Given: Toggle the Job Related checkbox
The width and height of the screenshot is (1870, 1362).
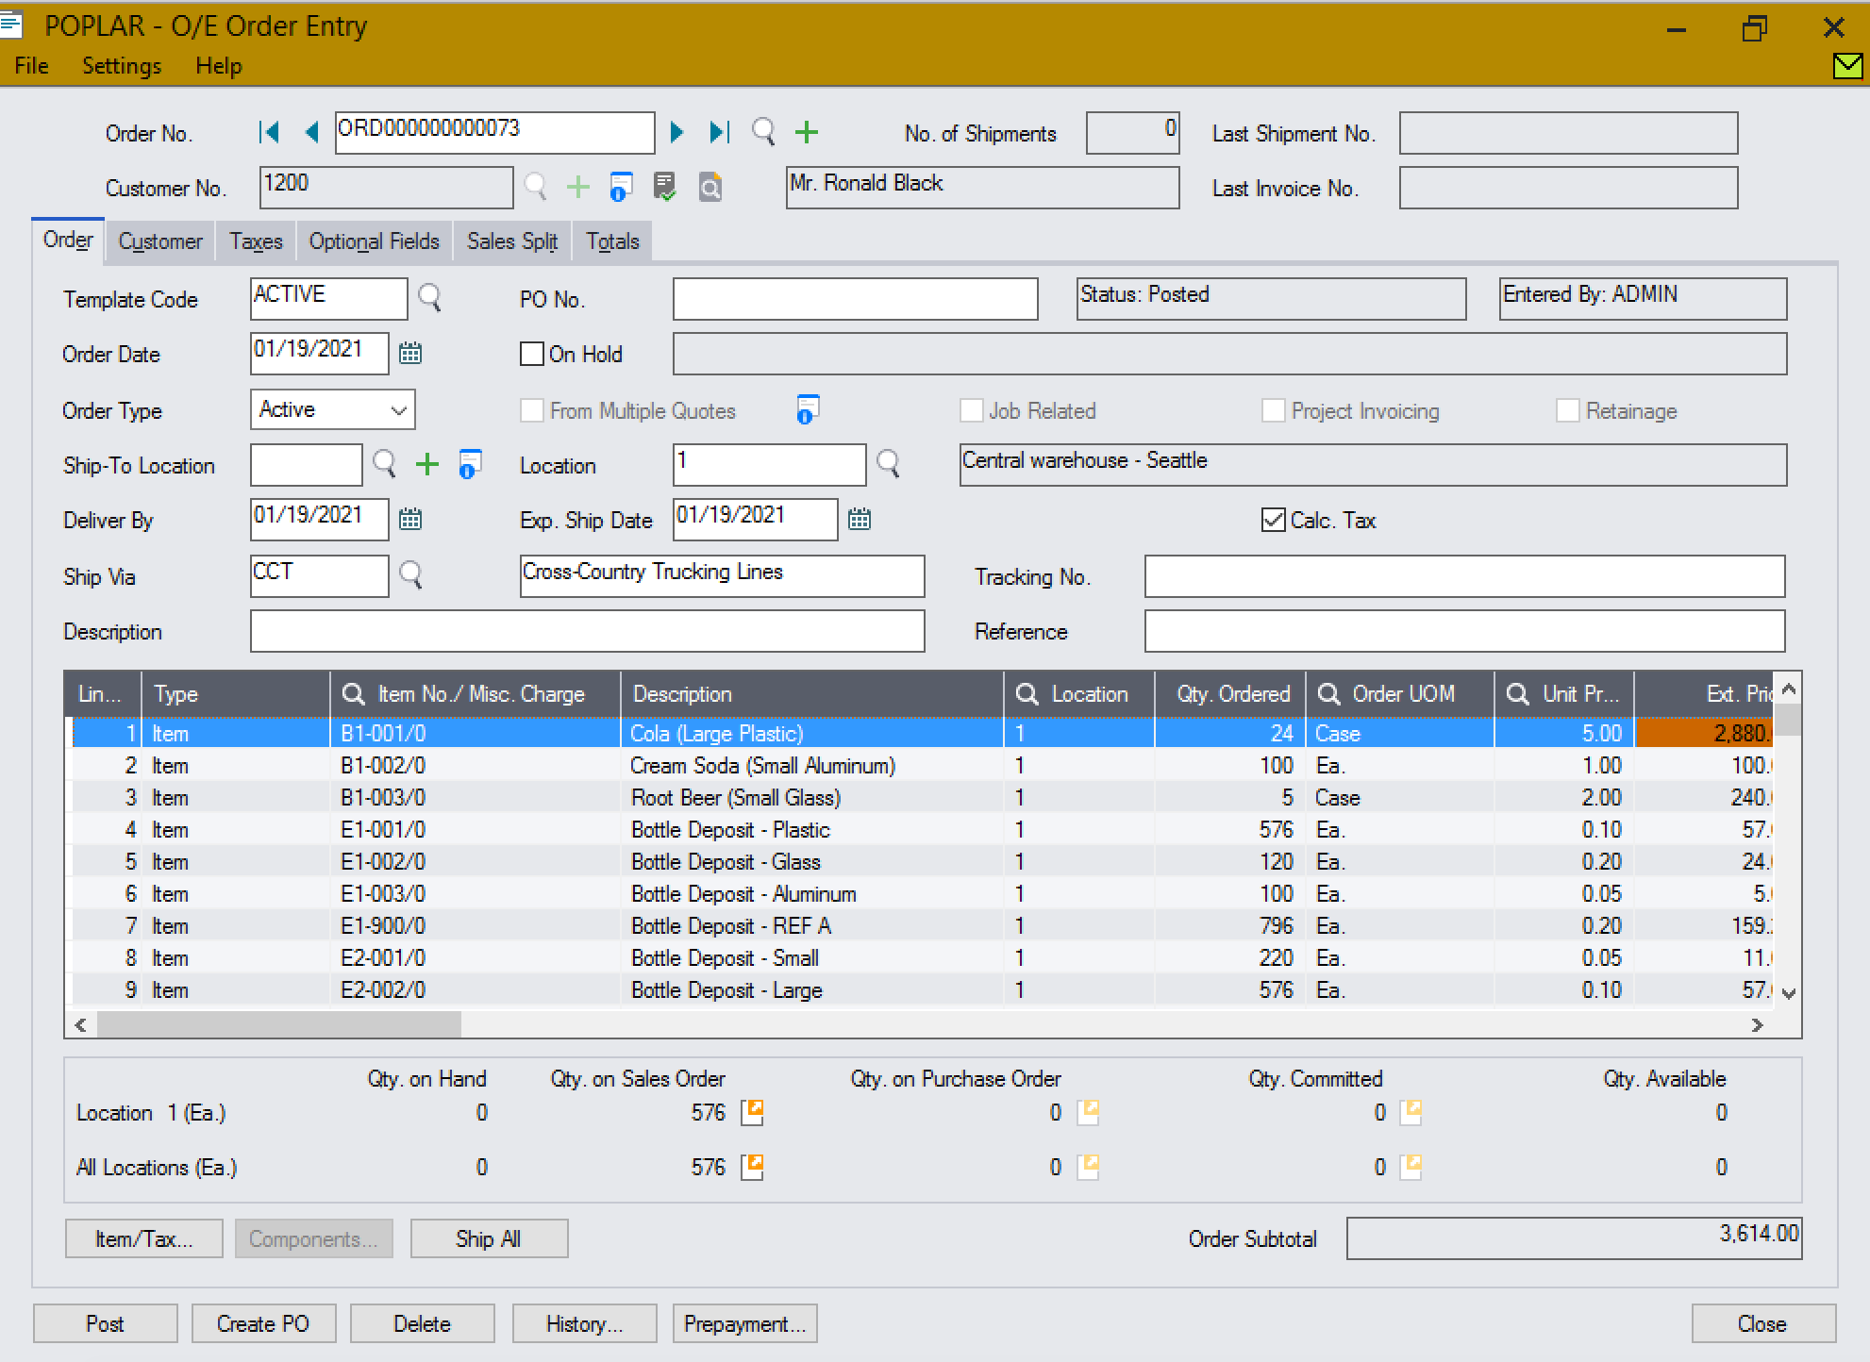Looking at the screenshot, I should pyautogui.click(x=972, y=410).
